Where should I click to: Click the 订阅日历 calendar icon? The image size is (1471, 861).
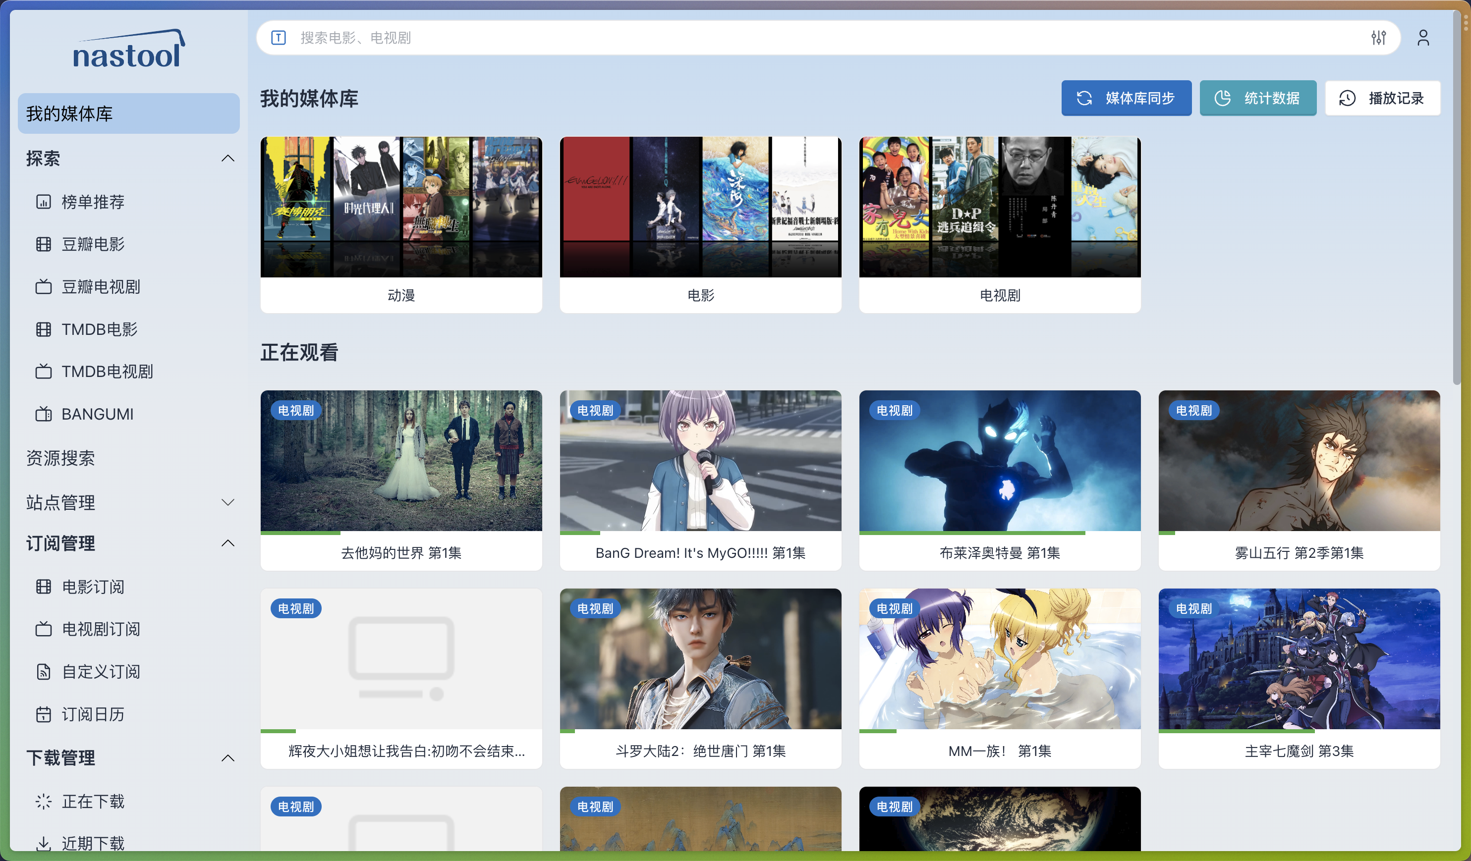(x=44, y=714)
